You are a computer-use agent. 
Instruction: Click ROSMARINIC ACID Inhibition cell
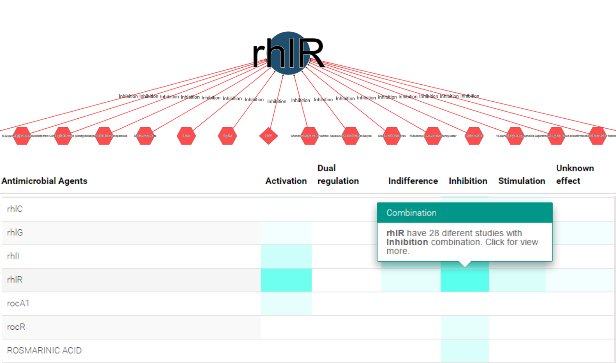point(465,350)
